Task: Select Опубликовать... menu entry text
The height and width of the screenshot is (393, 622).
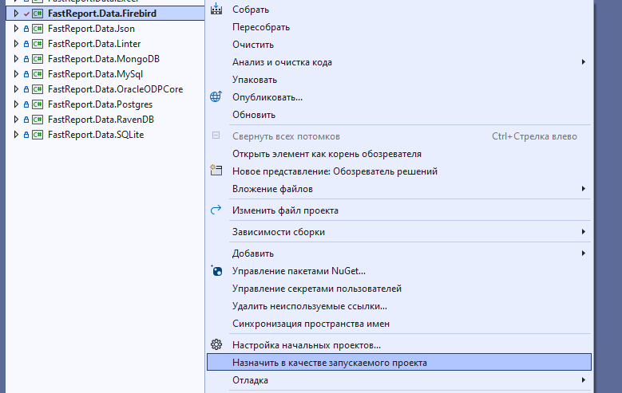Action: point(267,97)
